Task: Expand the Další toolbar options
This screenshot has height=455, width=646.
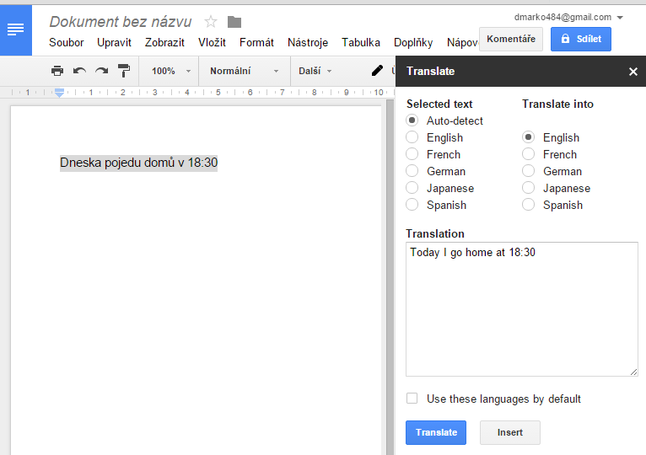Action: pos(315,71)
